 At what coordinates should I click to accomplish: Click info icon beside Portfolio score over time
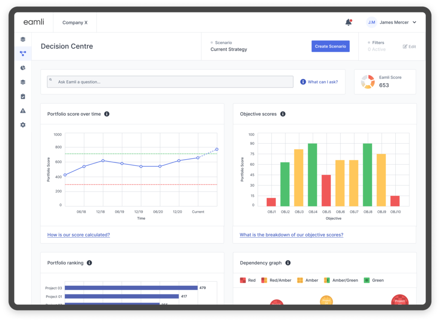coord(107,114)
